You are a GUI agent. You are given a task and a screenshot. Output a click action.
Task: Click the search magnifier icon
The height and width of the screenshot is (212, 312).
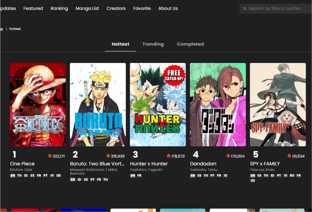[245, 9]
